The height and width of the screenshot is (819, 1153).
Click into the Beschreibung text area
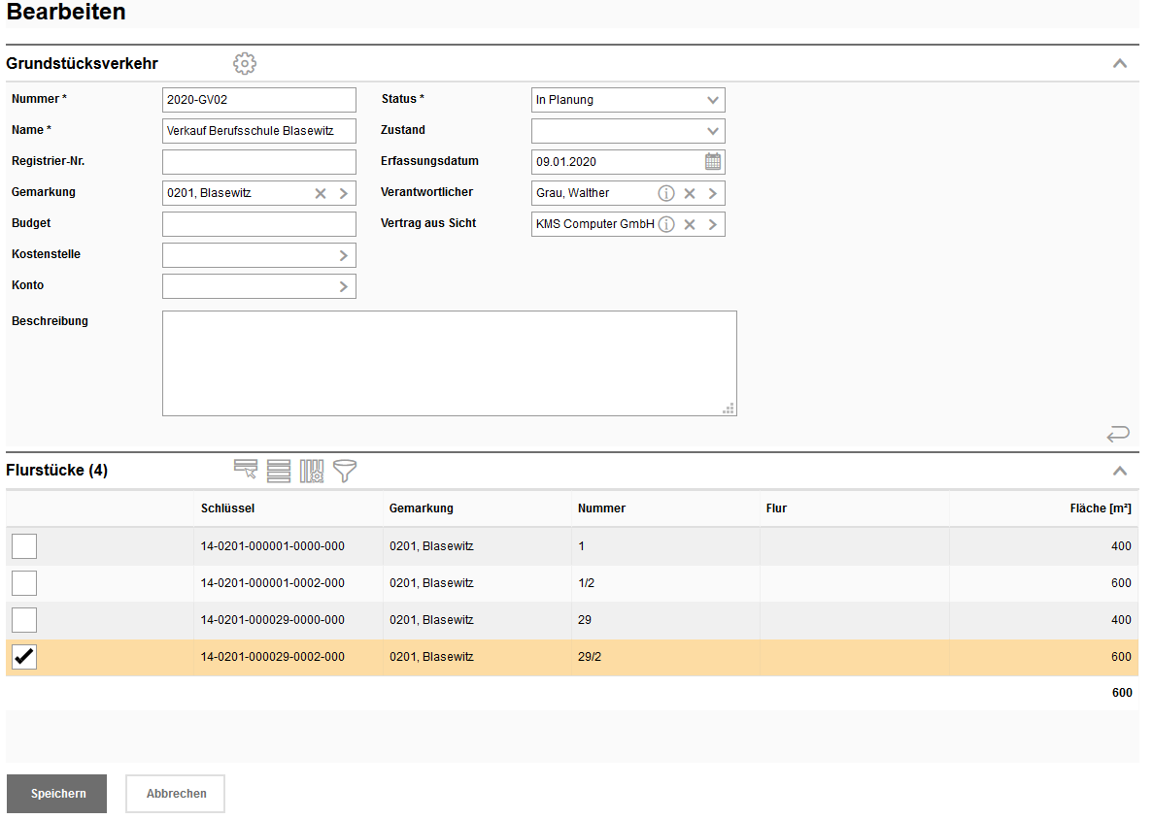[x=449, y=363]
